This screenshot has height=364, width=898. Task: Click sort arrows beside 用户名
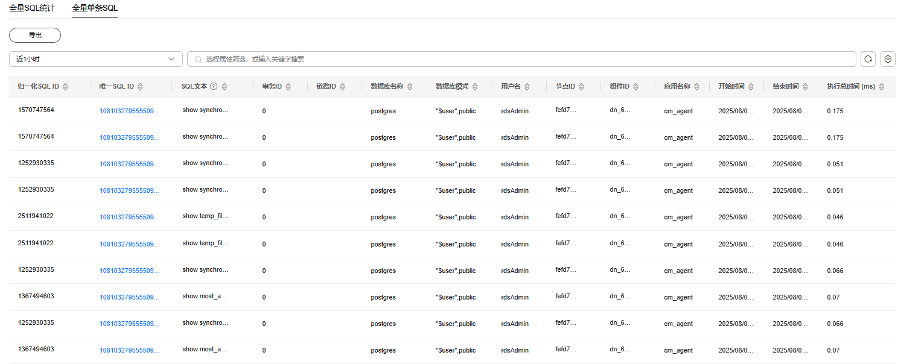tap(527, 87)
